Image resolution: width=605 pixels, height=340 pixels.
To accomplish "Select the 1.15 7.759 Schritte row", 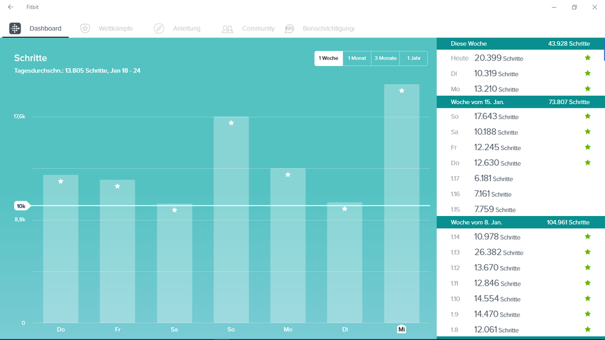I will pyautogui.click(x=520, y=209).
